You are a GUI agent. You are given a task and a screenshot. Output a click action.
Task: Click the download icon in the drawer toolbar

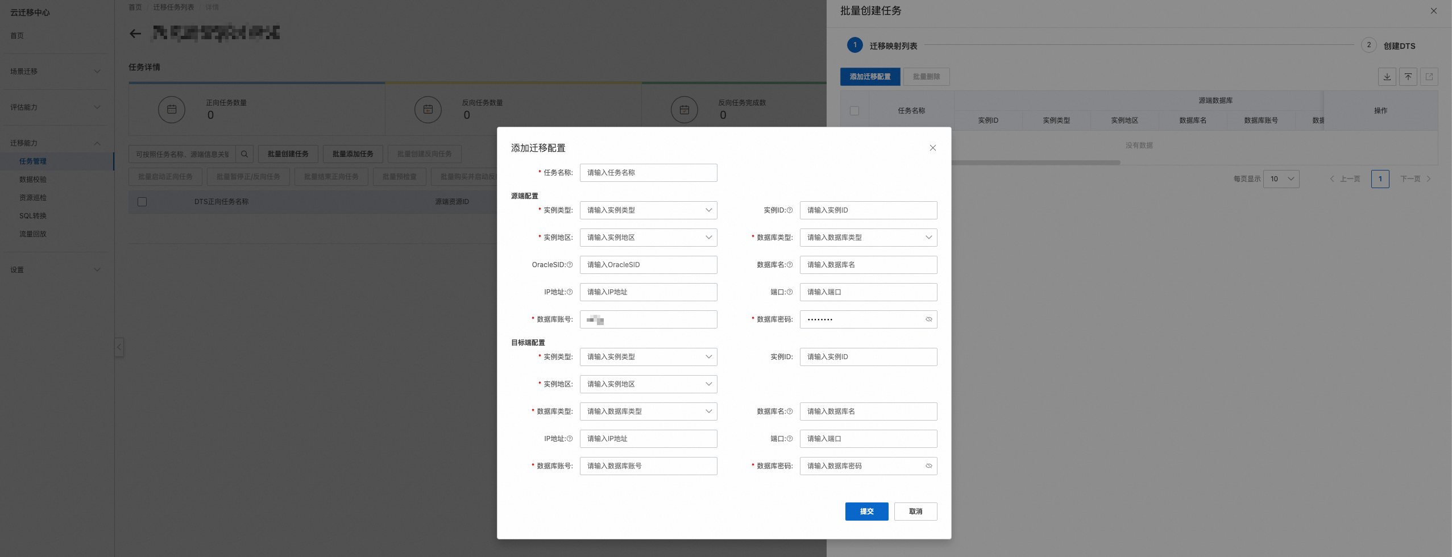tap(1387, 77)
